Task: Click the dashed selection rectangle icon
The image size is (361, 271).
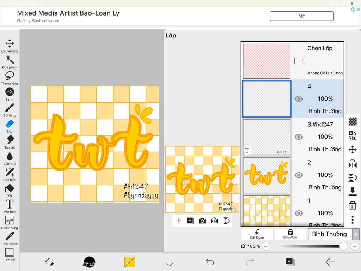Action: click(x=299, y=61)
